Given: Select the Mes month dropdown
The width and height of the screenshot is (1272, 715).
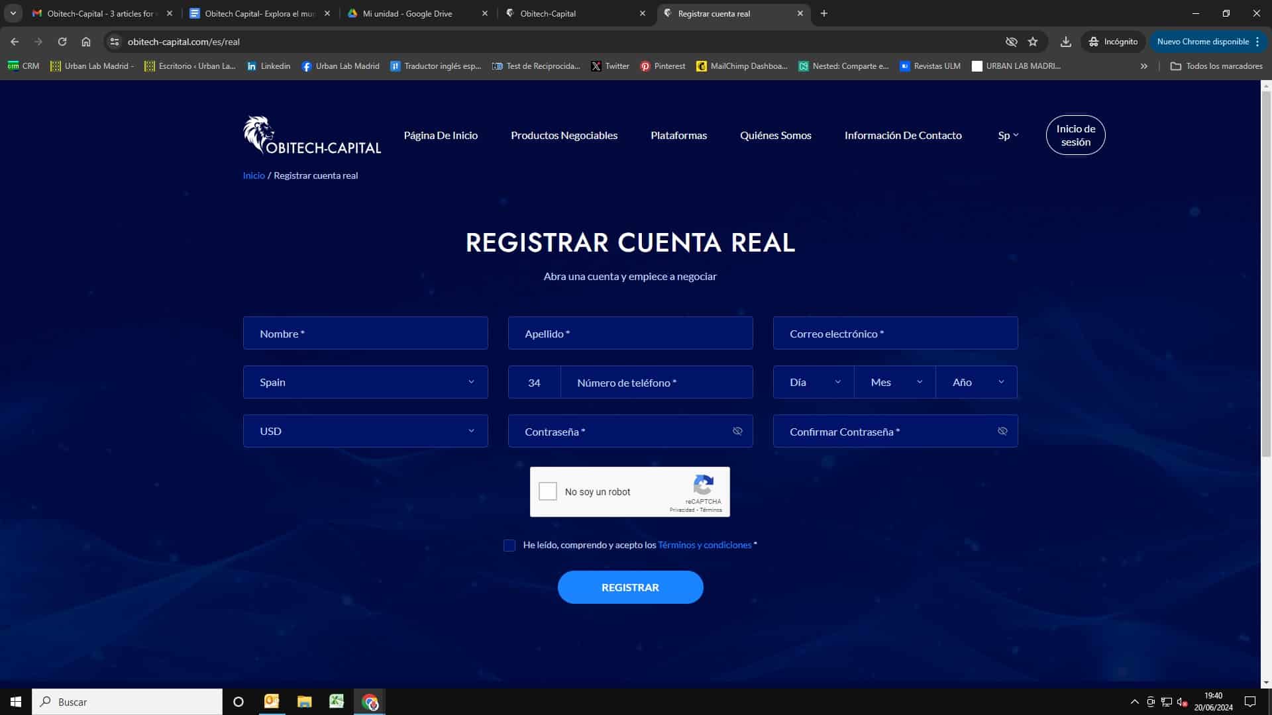Looking at the screenshot, I should coord(894,381).
